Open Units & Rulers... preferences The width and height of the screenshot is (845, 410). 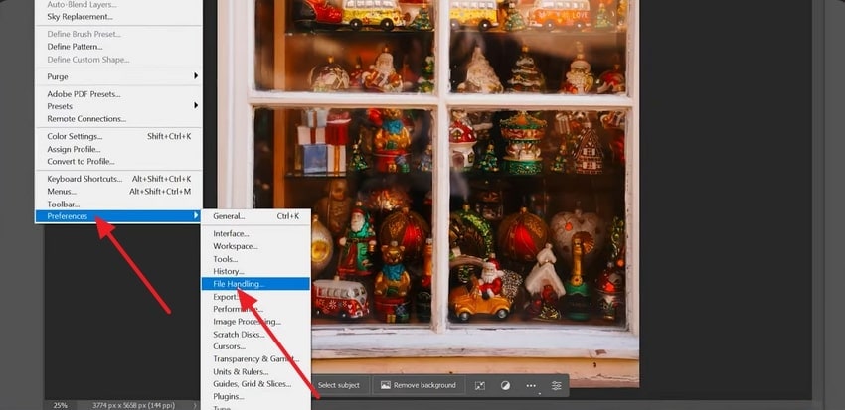coord(255,372)
